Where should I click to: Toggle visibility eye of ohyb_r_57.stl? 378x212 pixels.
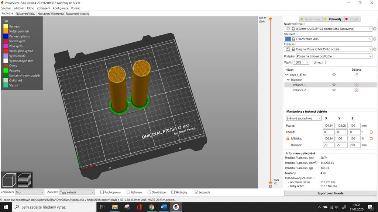[334, 74]
